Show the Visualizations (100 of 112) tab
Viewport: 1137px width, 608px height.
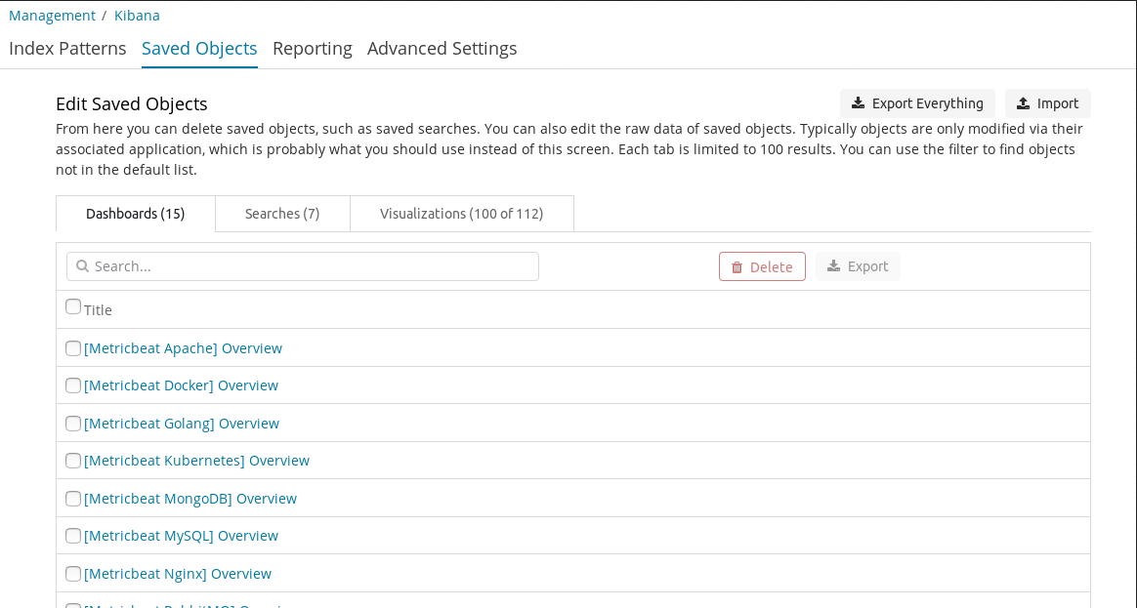click(x=462, y=214)
